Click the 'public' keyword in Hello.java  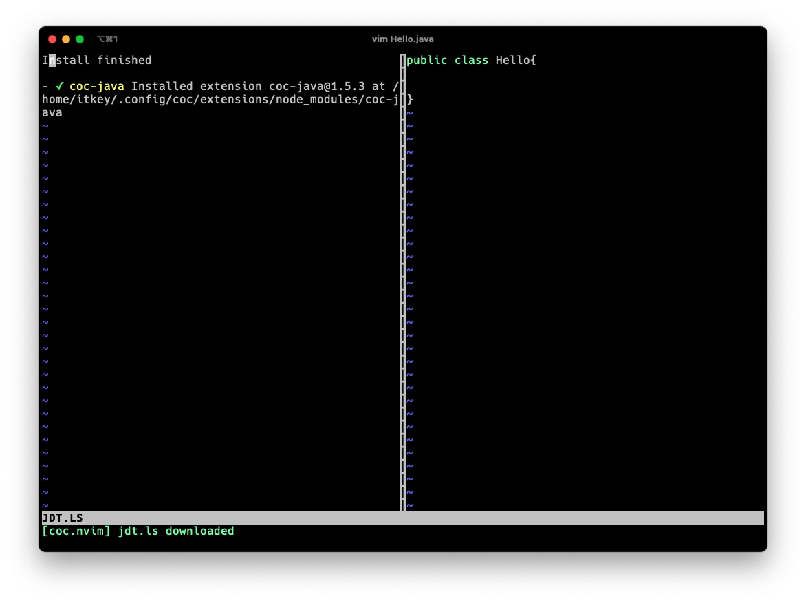[426, 60]
